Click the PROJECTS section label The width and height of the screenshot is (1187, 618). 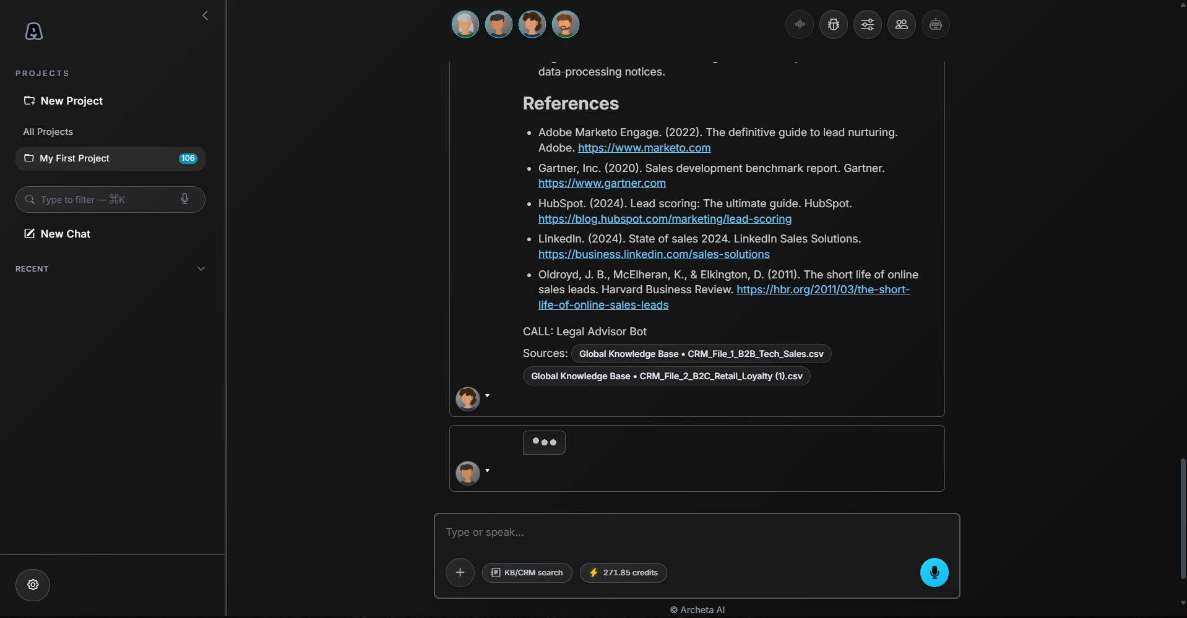[42, 73]
